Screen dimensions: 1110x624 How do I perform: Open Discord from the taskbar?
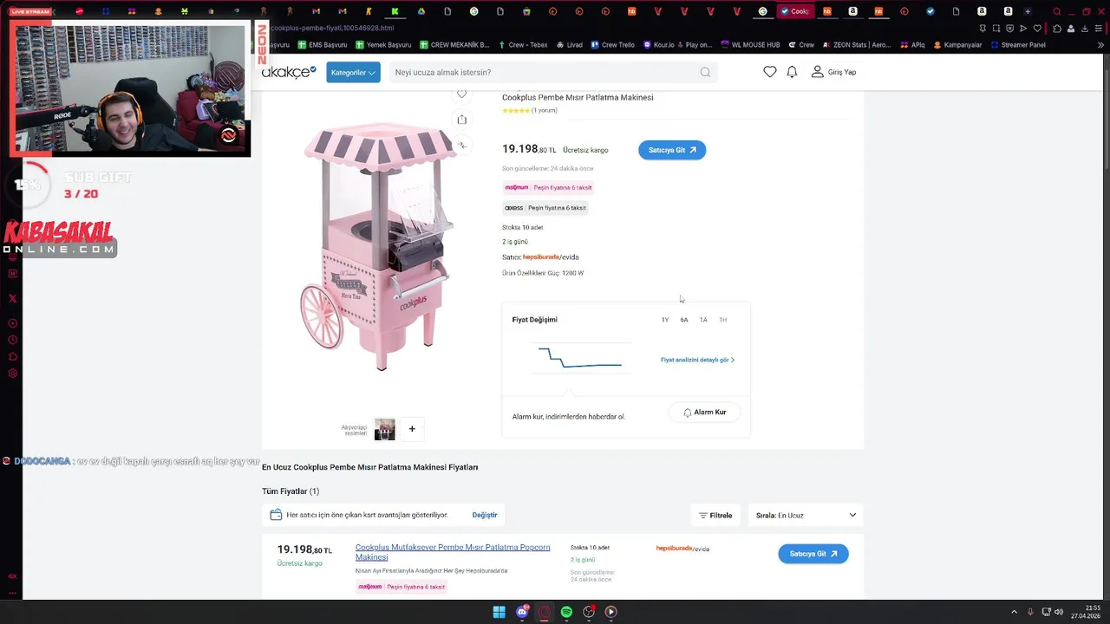(x=522, y=612)
